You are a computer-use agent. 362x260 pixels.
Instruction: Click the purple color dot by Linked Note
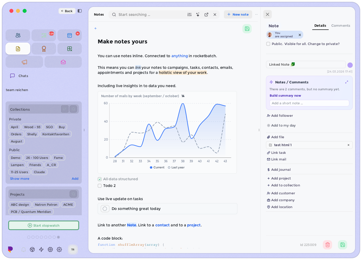click(x=350, y=65)
